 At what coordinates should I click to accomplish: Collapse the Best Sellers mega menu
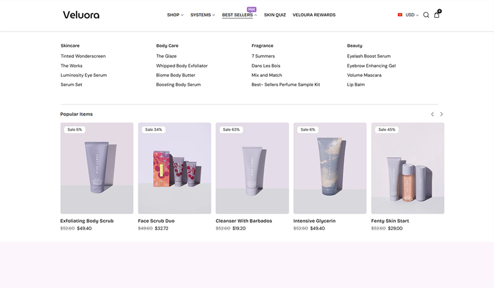coord(239,15)
